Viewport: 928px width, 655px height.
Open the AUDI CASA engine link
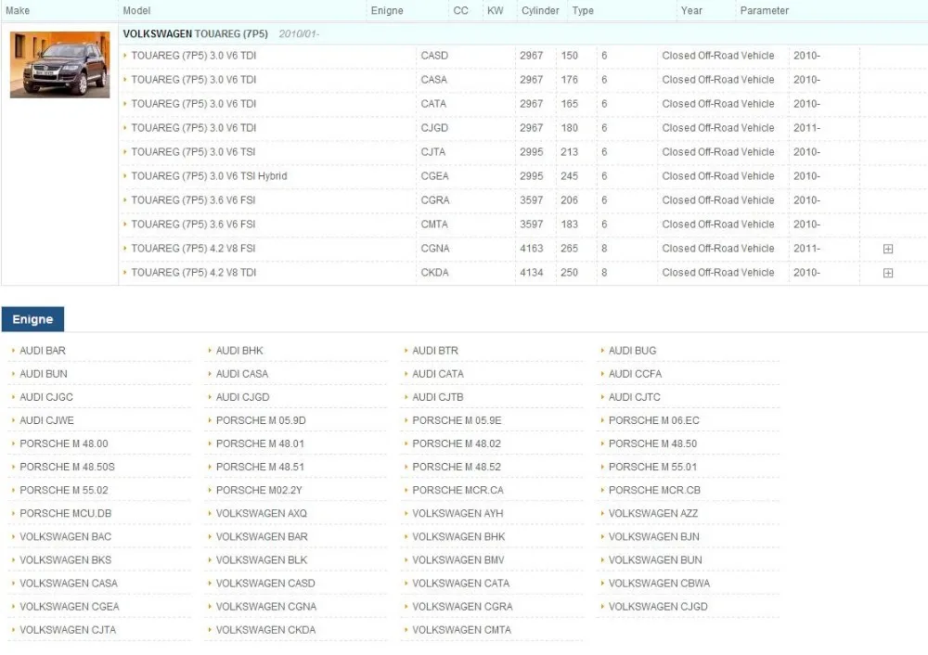point(242,374)
